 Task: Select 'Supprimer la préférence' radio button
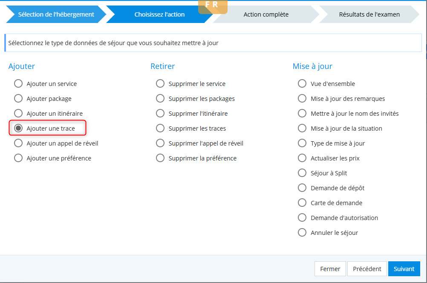pyautogui.click(x=160, y=158)
